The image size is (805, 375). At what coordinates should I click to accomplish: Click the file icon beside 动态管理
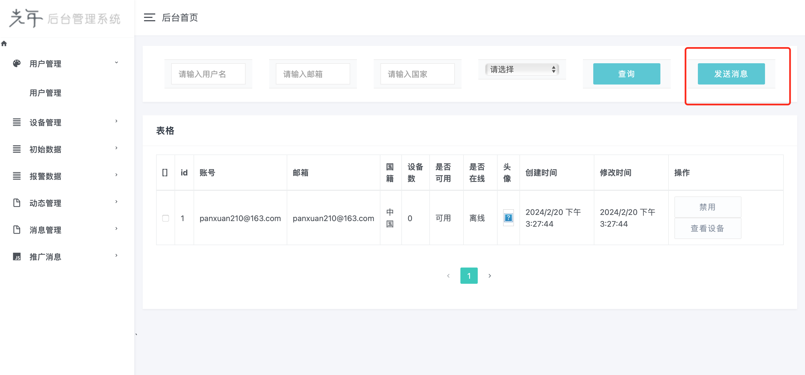coord(17,203)
